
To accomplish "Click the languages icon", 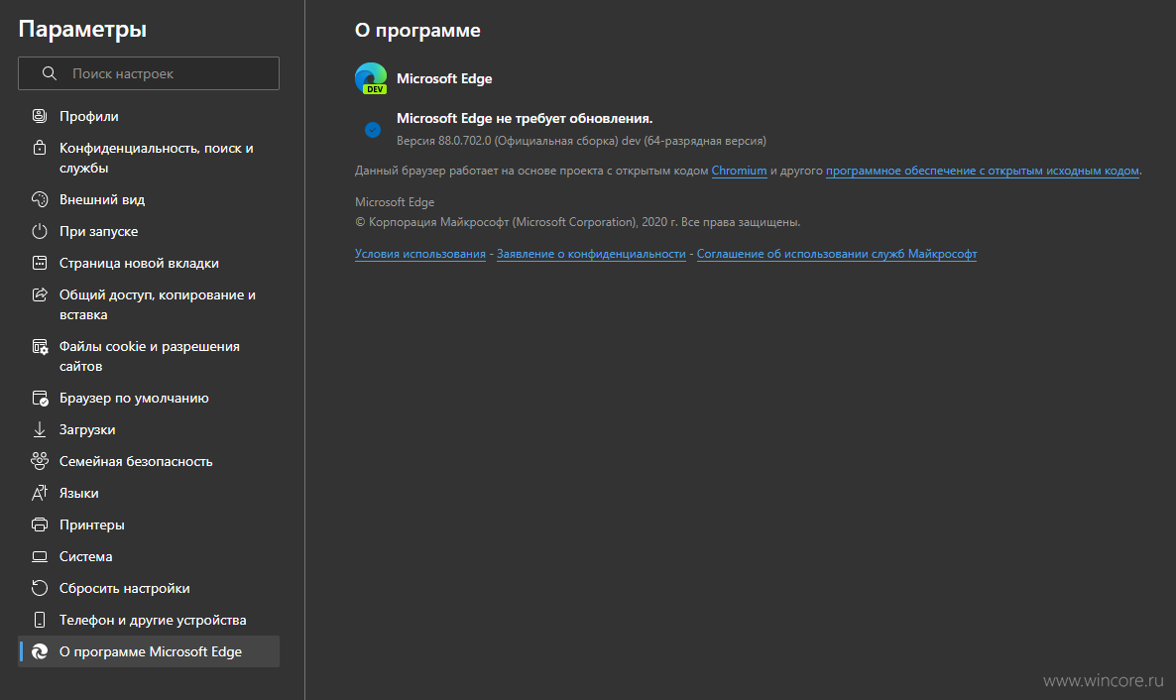I will pos(40,493).
